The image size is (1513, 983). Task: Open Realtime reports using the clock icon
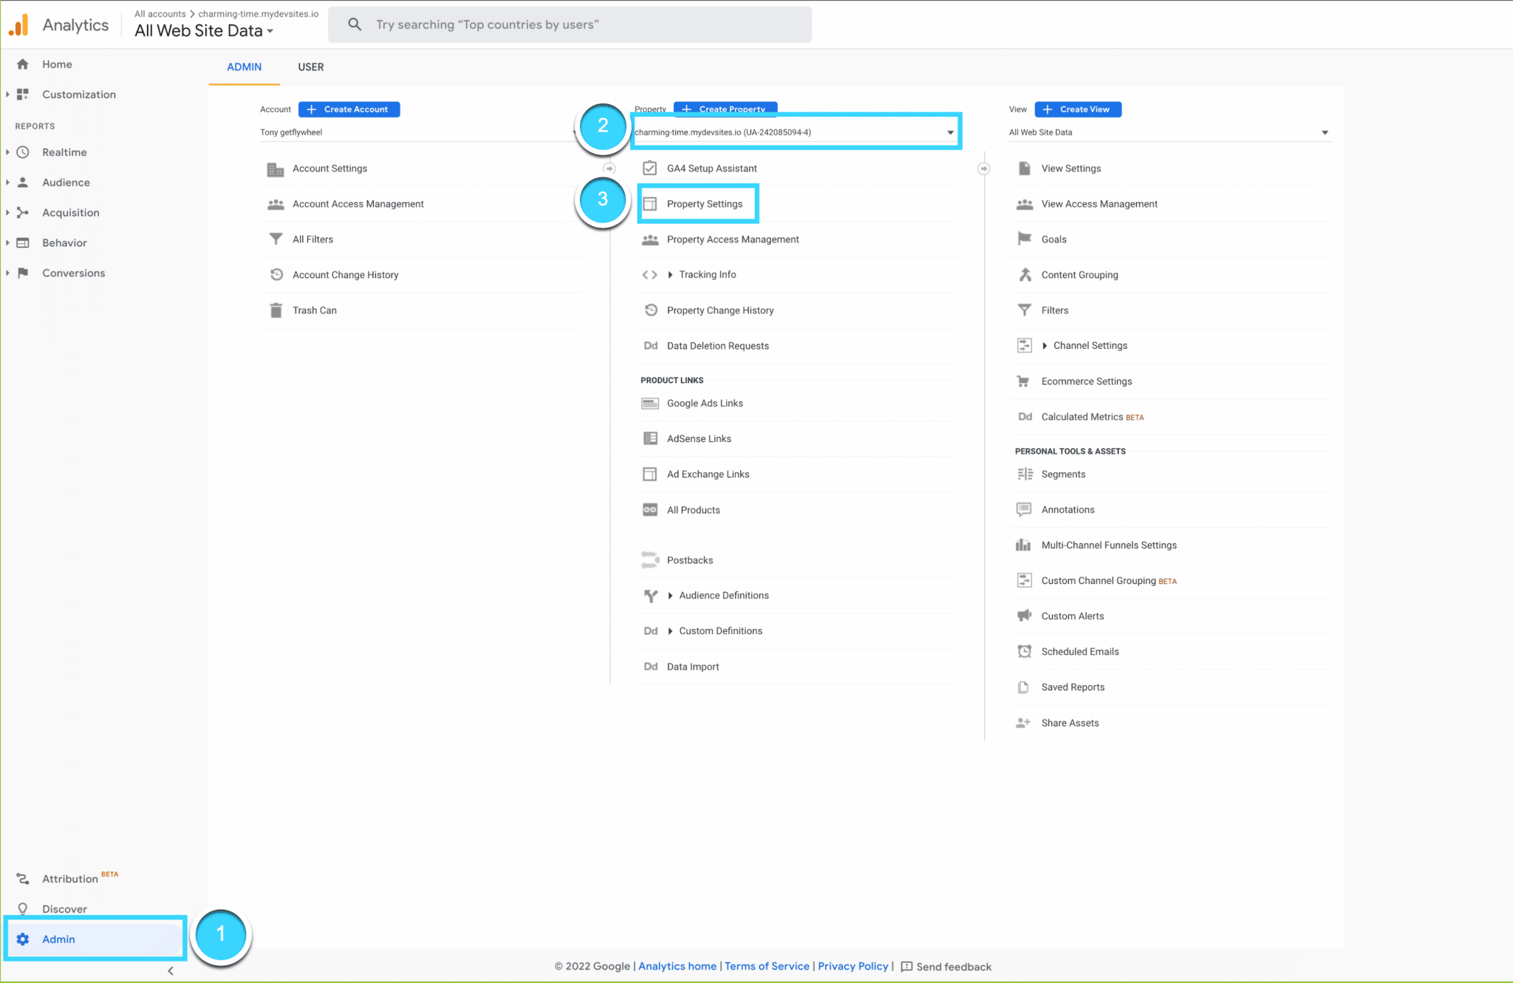point(22,152)
